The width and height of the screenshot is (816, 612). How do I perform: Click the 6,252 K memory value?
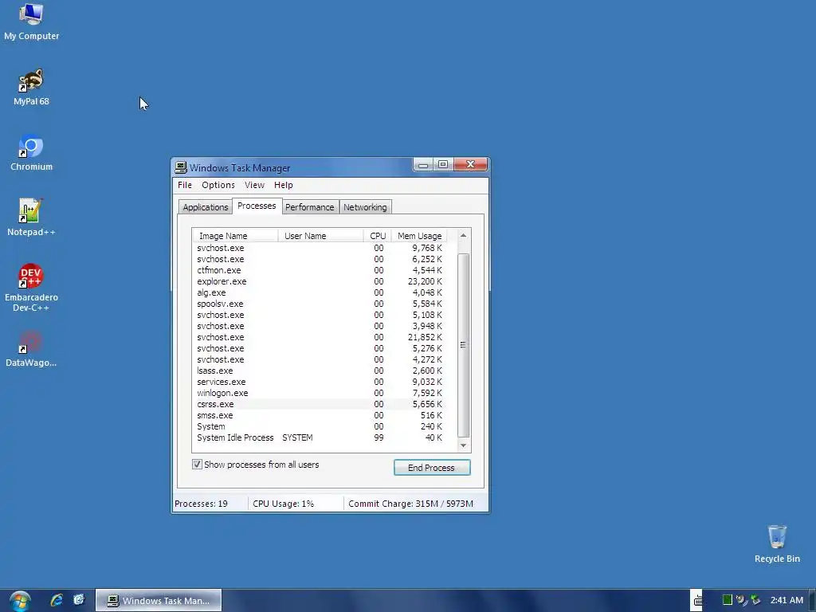coord(427,259)
